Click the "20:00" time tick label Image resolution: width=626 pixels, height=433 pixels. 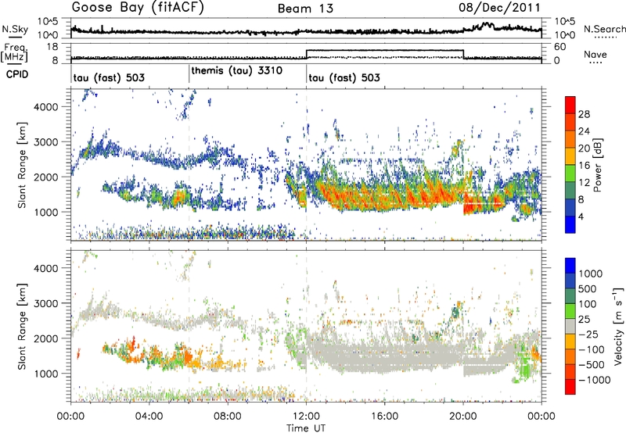[x=463, y=417]
